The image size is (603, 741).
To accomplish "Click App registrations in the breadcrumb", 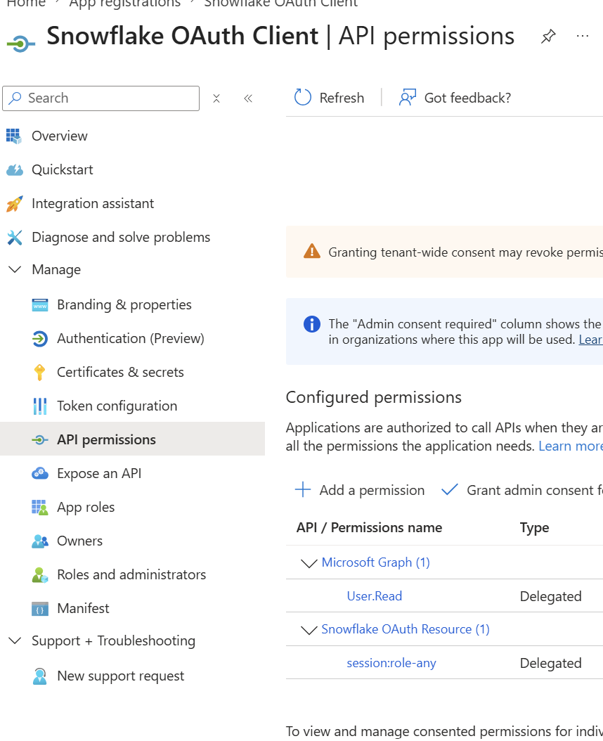I will pyautogui.click(x=125, y=4).
